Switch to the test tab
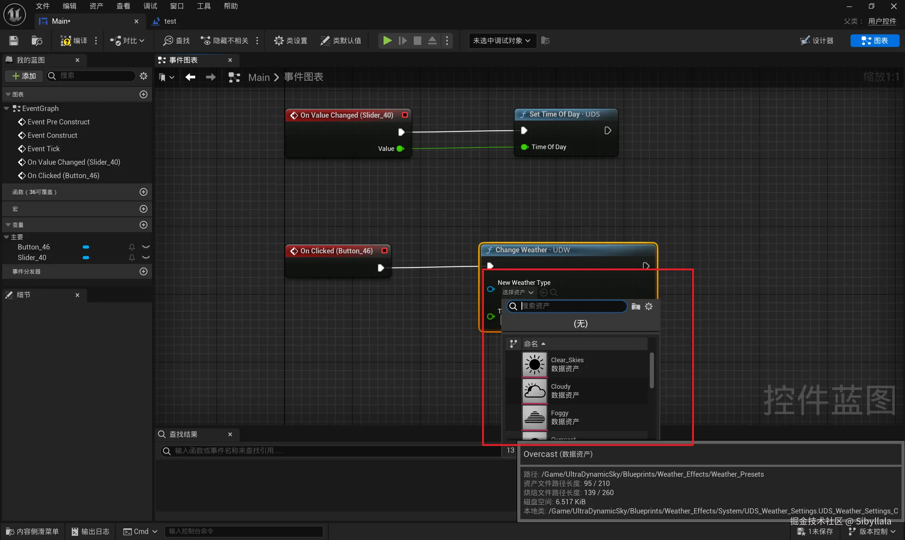The image size is (905, 540). pos(170,22)
